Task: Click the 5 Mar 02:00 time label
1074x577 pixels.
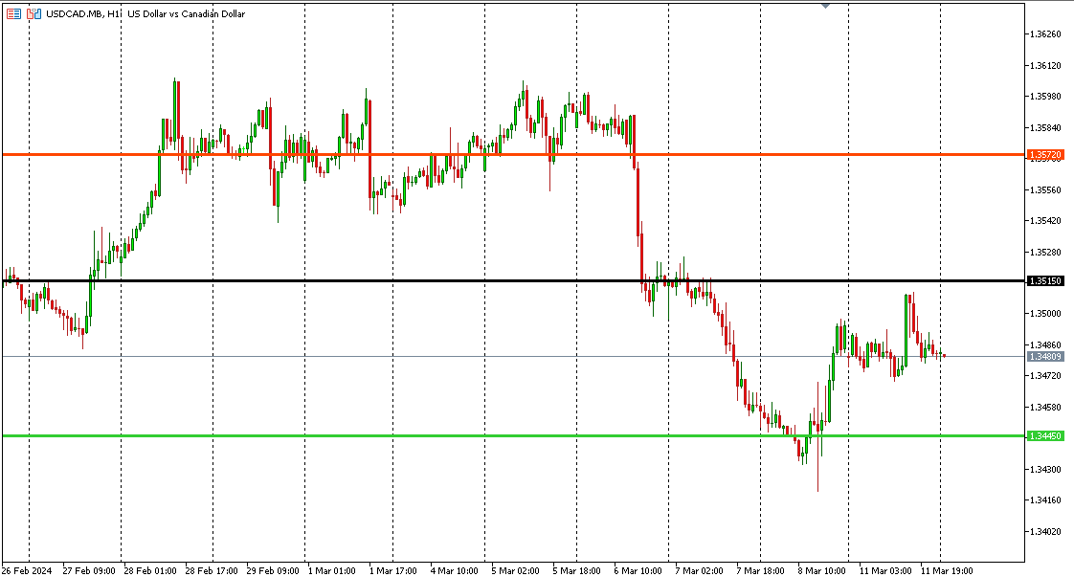Action: tap(516, 570)
